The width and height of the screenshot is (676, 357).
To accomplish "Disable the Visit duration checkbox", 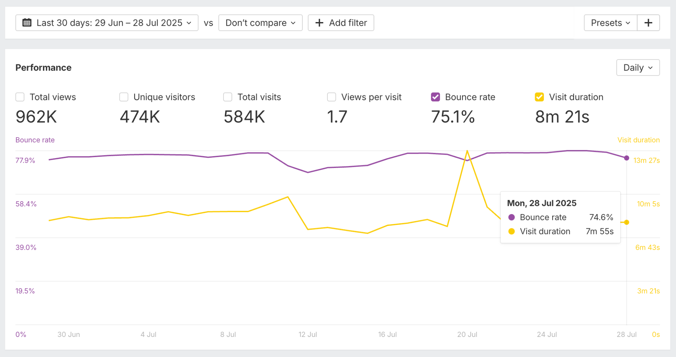I will click(539, 97).
